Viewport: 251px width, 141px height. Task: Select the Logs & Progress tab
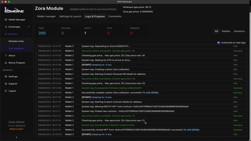click(x=95, y=16)
